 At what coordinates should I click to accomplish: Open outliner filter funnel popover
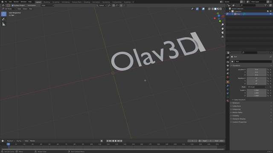coord(266,6)
